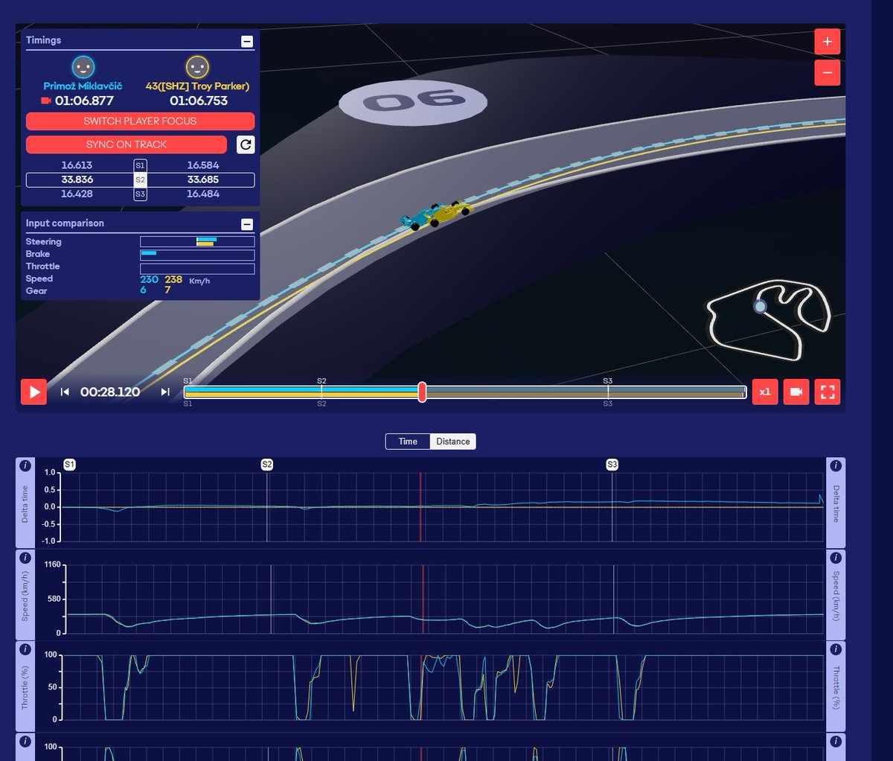
Task: Click S2 marker on playback timeline
Action: click(321, 381)
